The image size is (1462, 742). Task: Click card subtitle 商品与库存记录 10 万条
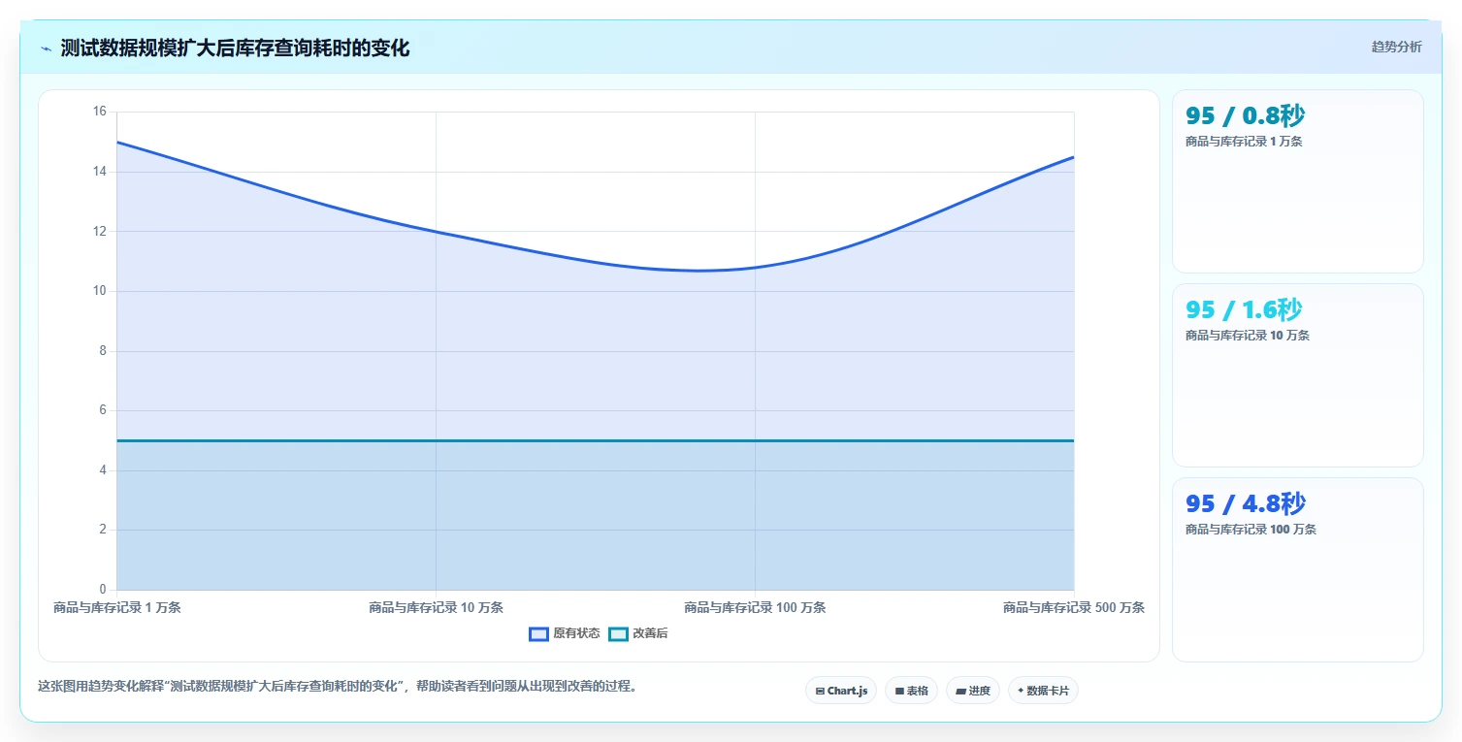pyautogui.click(x=1248, y=336)
